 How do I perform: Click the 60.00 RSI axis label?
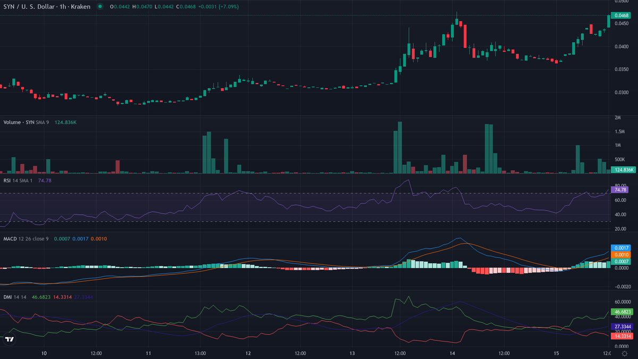[x=620, y=201]
